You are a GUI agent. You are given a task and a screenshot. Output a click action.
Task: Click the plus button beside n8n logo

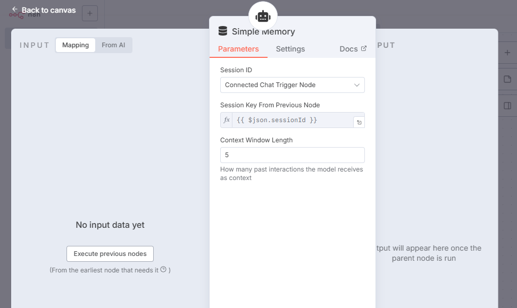pyautogui.click(x=89, y=13)
